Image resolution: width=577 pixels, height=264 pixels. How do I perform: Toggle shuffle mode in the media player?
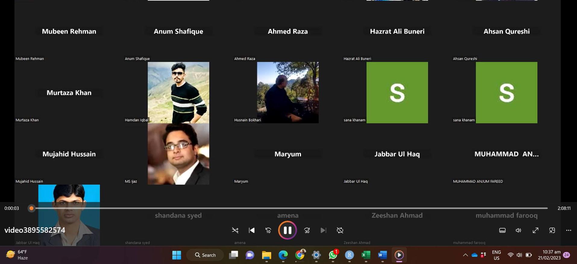(x=235, y=230)
